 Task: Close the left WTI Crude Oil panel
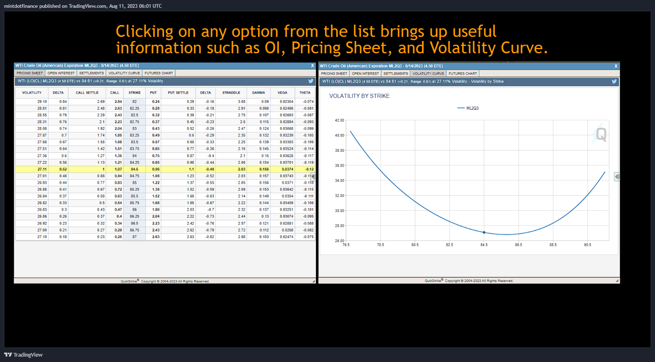[312, 66]
